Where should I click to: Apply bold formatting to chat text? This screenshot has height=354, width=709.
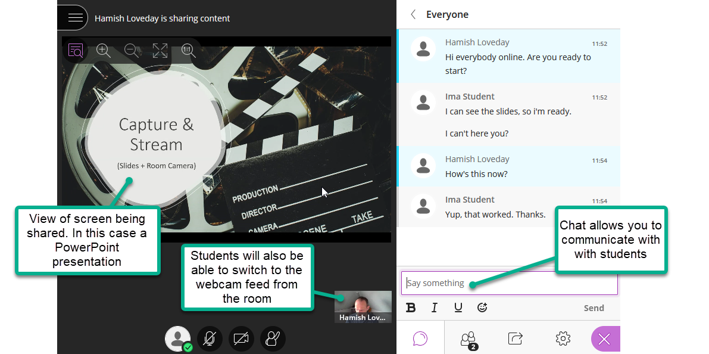[x=411, y=308]
